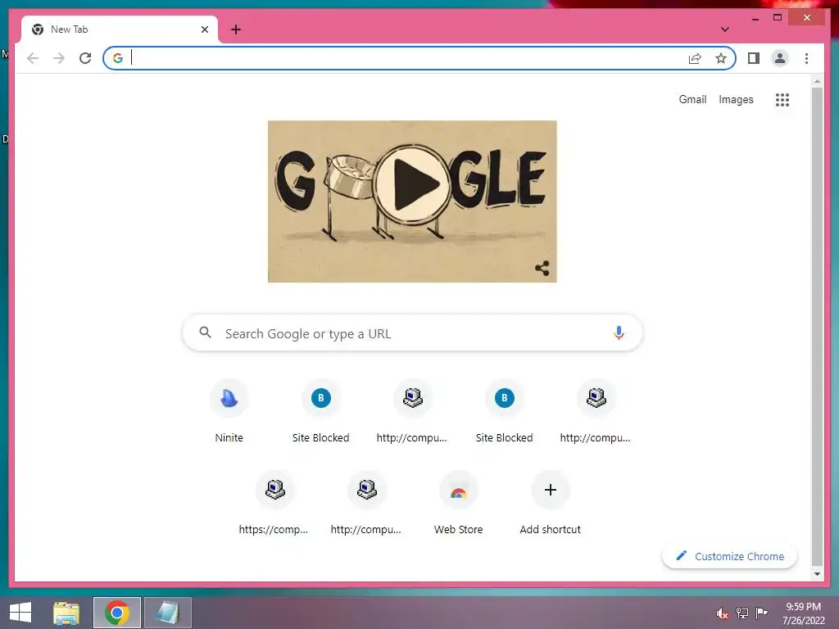
Task: Open the Ninite shortcut
Action: tap(229, 412)
